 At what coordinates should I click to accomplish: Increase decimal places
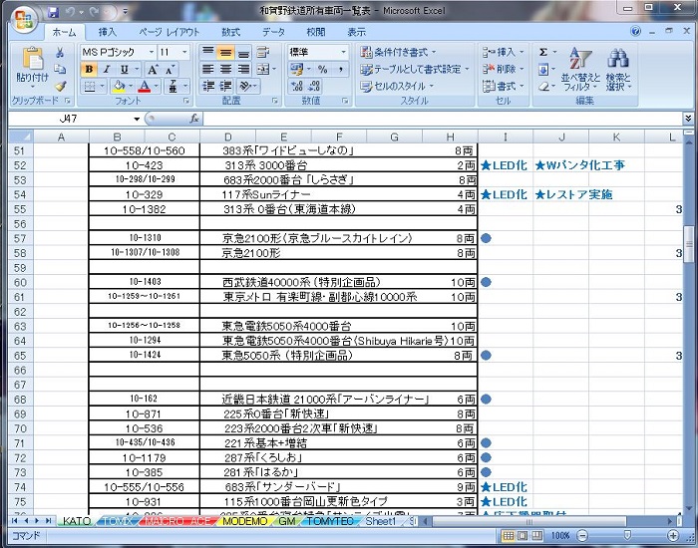[296, 86]
